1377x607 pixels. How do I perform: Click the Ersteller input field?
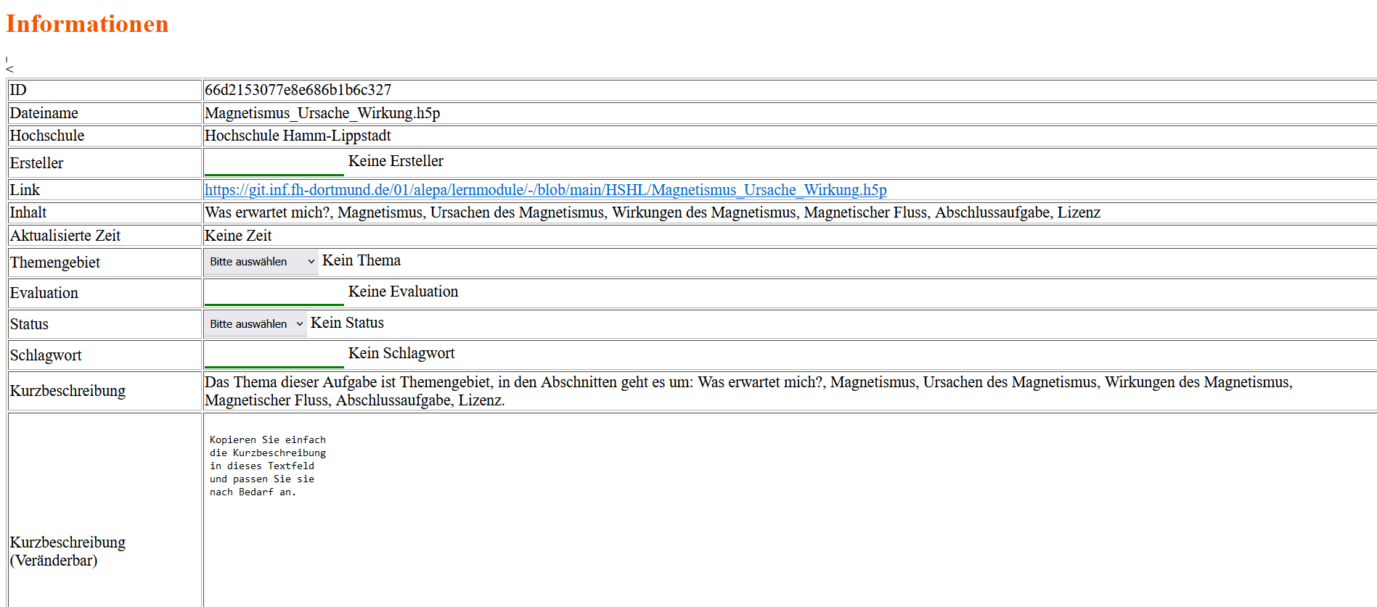pyautogui.click(x=274, y=163)
